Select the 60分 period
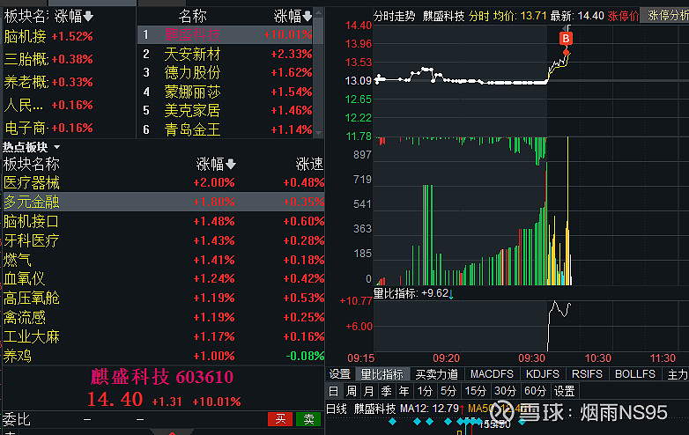The height and width of the screenshot is (435, 689). pos(535,391)
